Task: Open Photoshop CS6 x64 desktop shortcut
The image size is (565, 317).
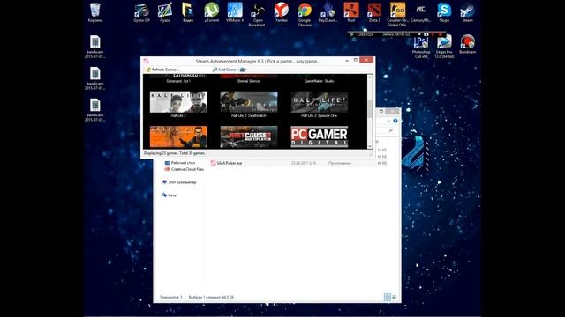Action: pyautogui.click(x=421, y=47)
